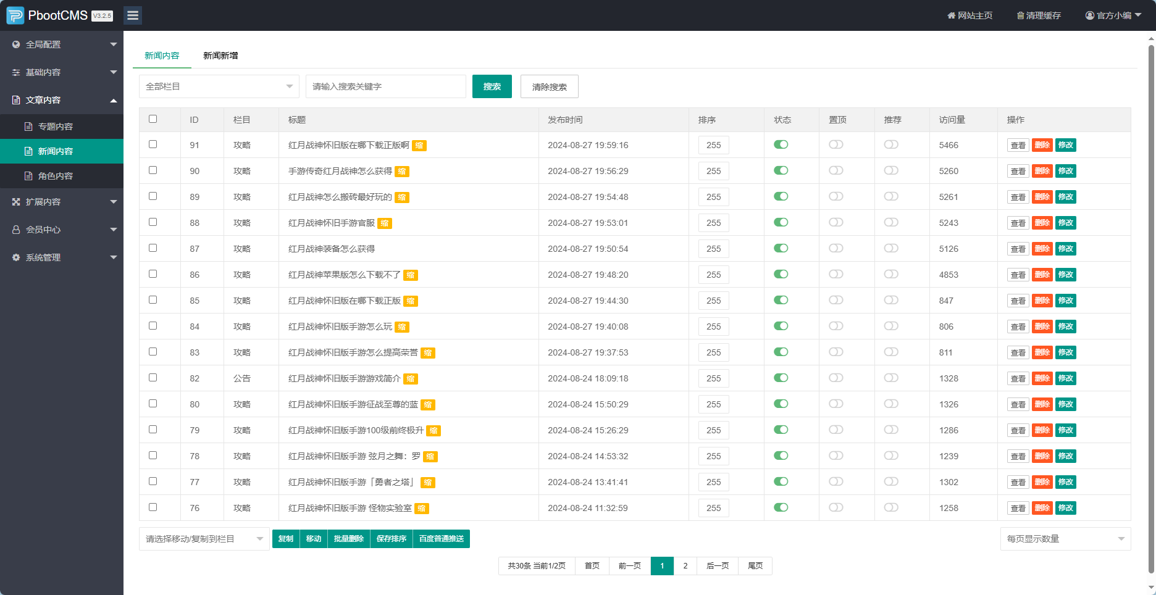
Task: Toggle the sidebar hamburger menu icon
Action: point(133,15)
